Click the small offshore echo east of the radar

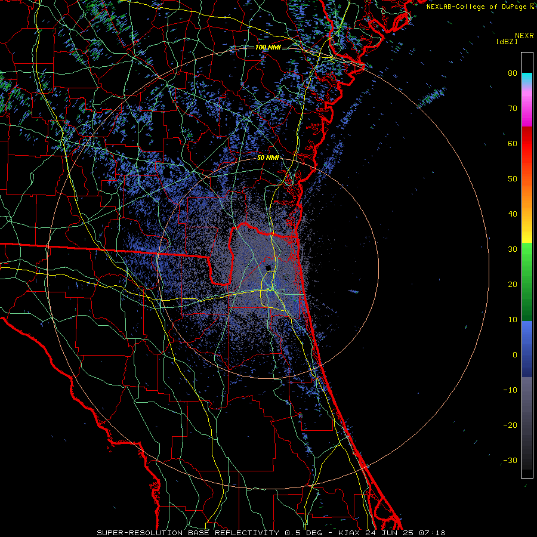click(x=354, y=292)
